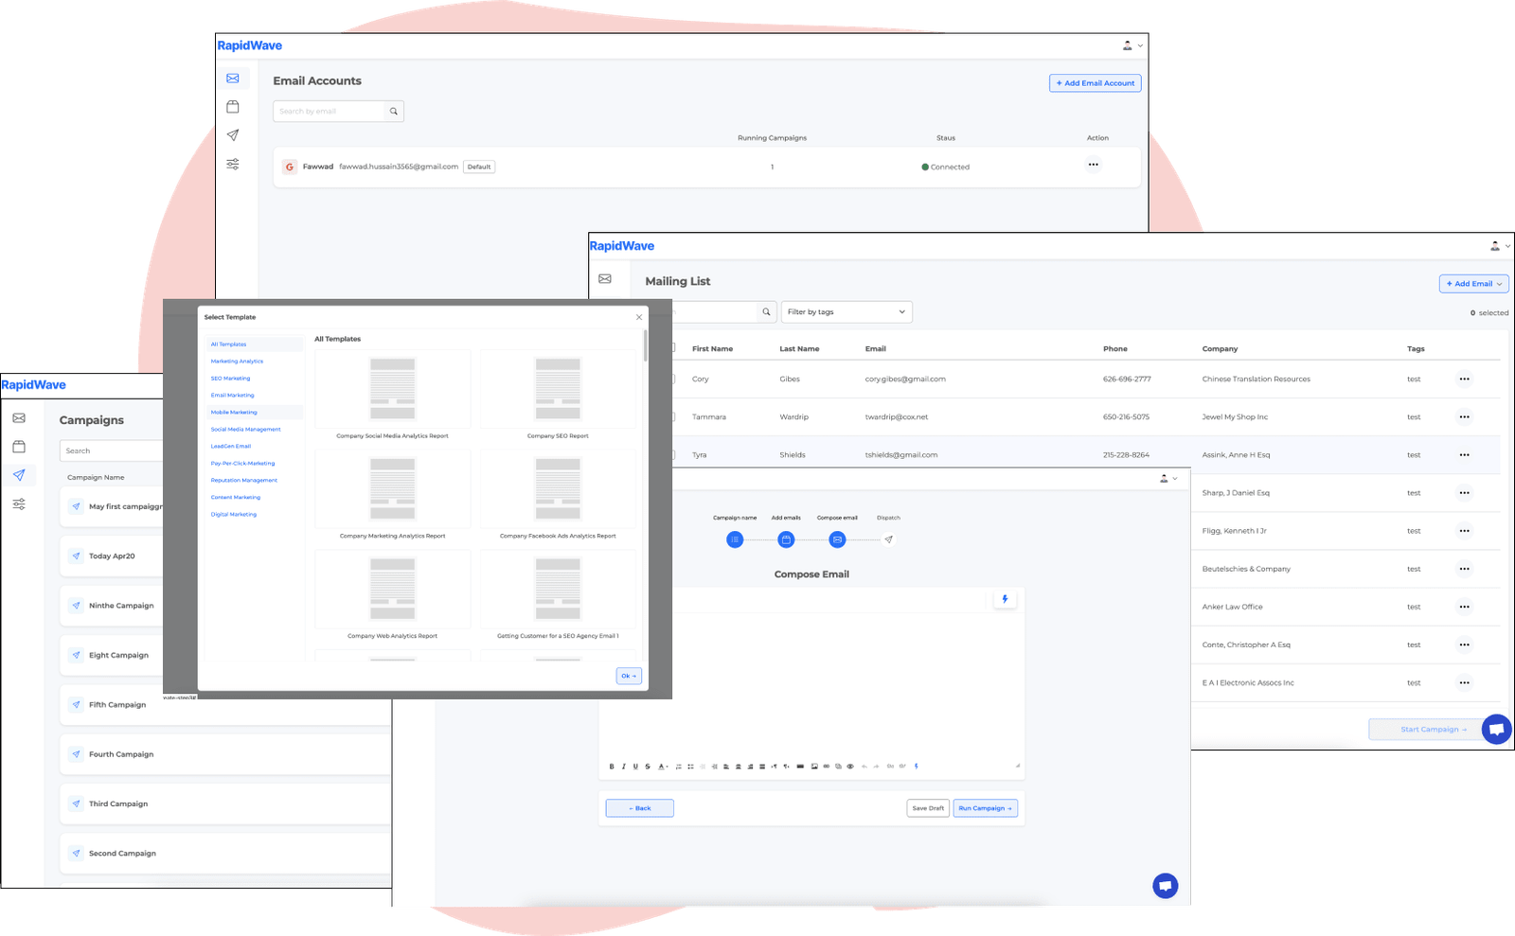The width and height of the screenshot is (1515, 936).
Task: Open font color dropdown in editor toolbar
Action: [664, 767]
